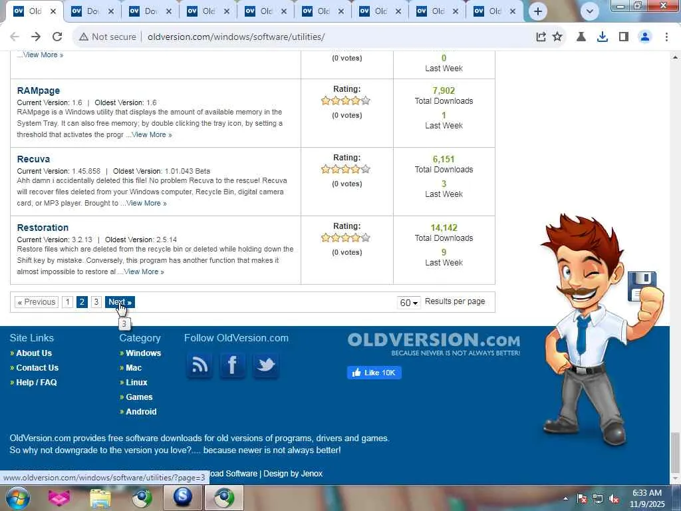Go to Previous results page
Image resolution: width=681 pixels, height=511 pixels.
click(x=37, y=302)
